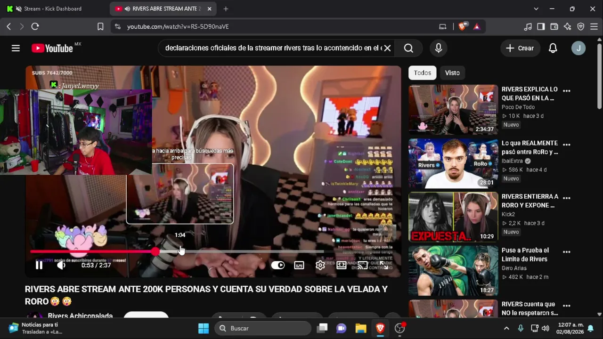Visit the Gero Arias channel

[514, 268]
